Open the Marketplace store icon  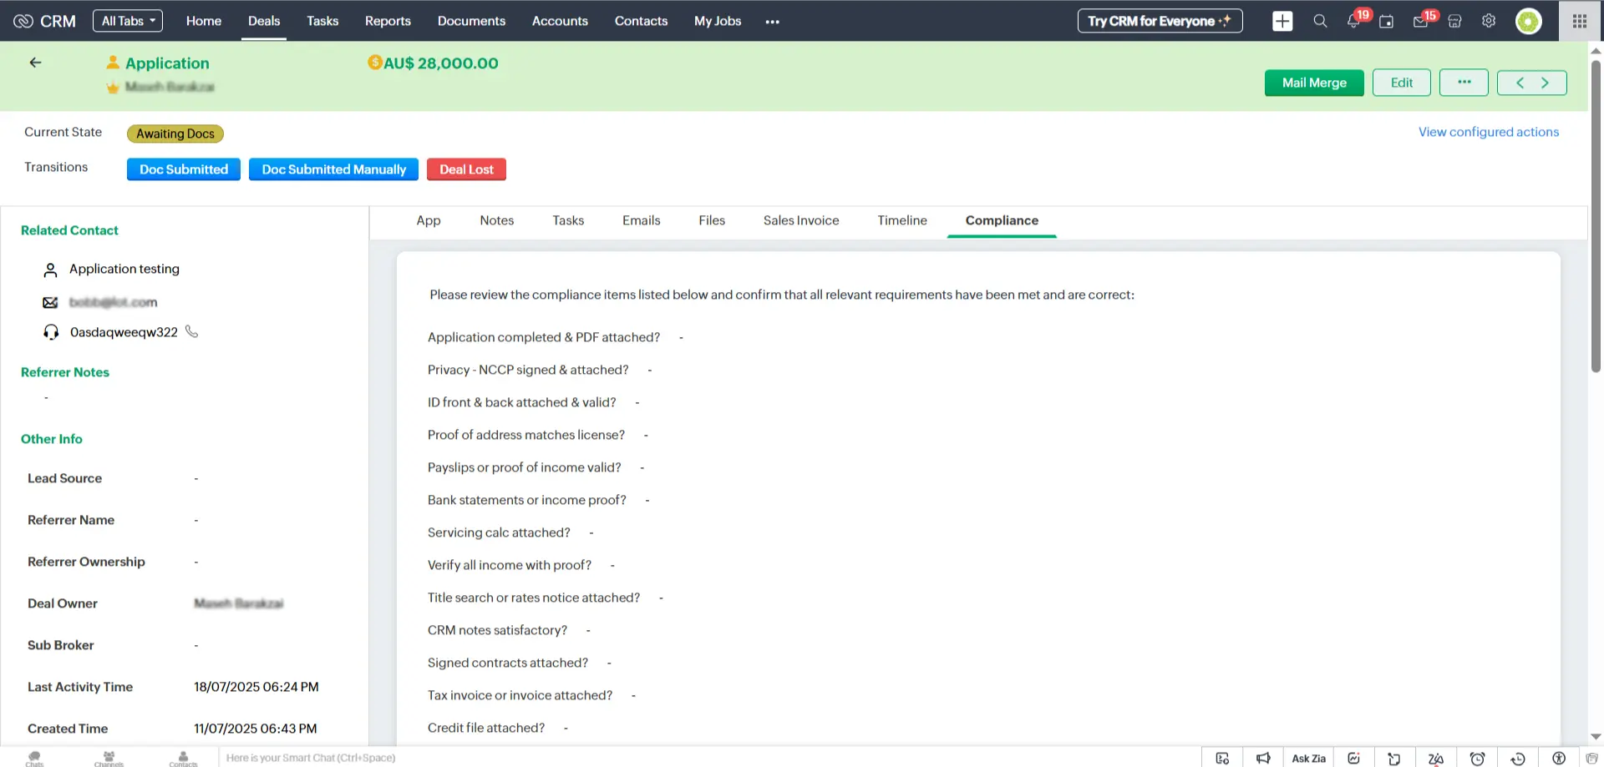pos(1454,21)
